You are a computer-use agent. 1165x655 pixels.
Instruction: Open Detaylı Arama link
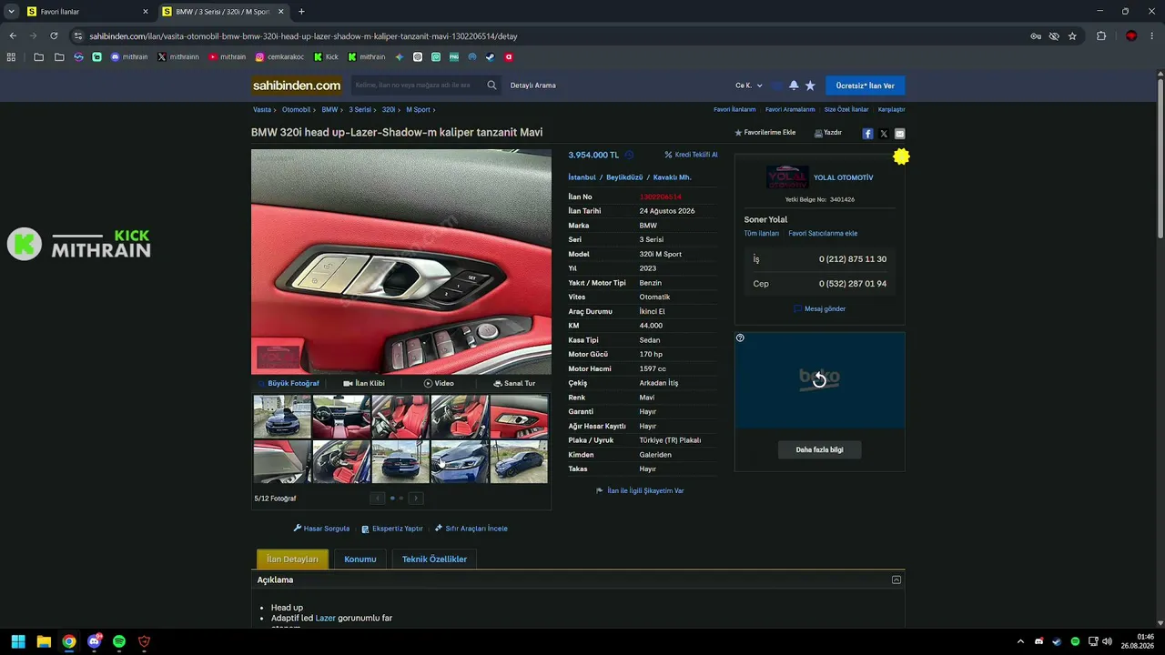click(533, 86)
